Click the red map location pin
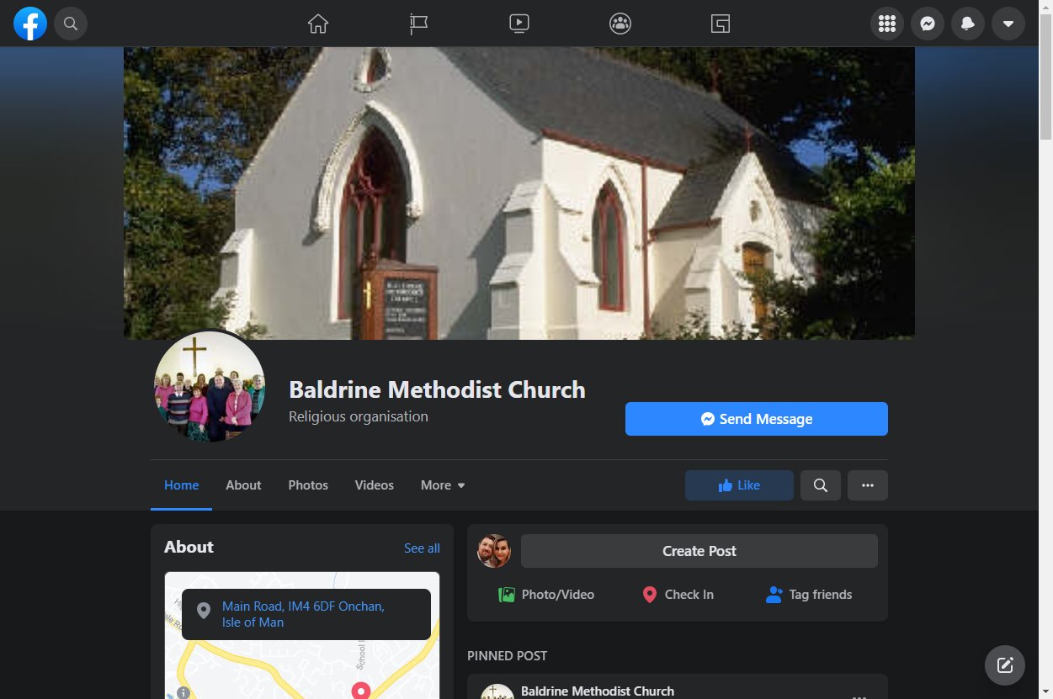The width and height of the screenshot is (1053, 699). click(x=361, y=691)
